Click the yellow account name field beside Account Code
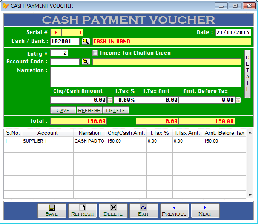258x224 pixels. coord(167,62)
